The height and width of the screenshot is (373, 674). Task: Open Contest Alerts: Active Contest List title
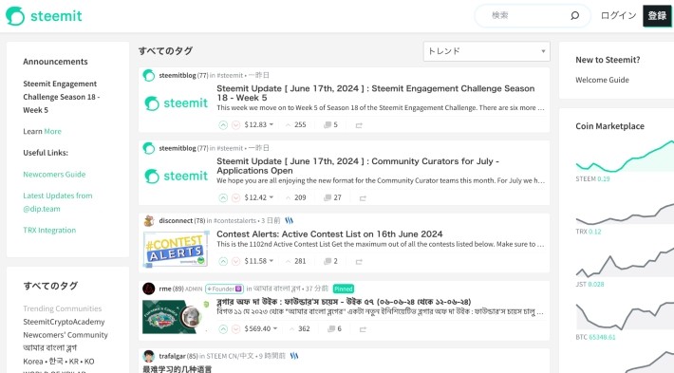point(329,234)
